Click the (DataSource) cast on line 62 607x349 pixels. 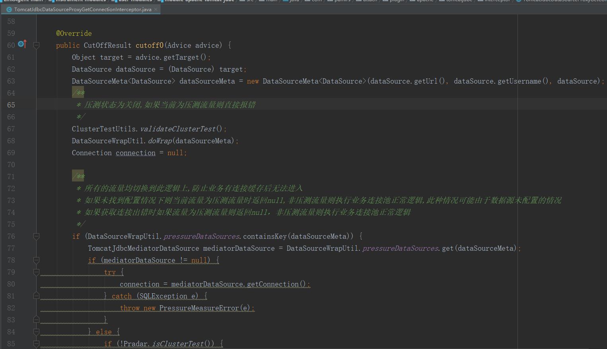click(191, 69)
